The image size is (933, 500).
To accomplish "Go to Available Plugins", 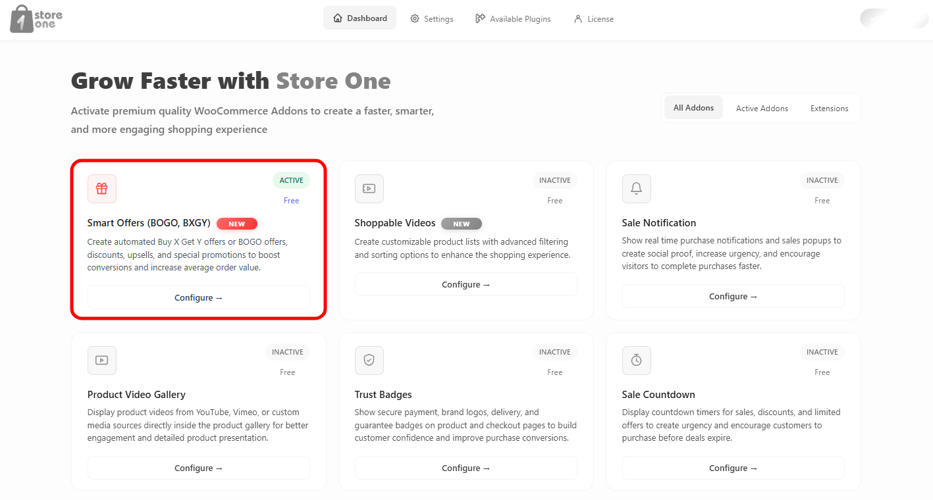I will (513, 18).
